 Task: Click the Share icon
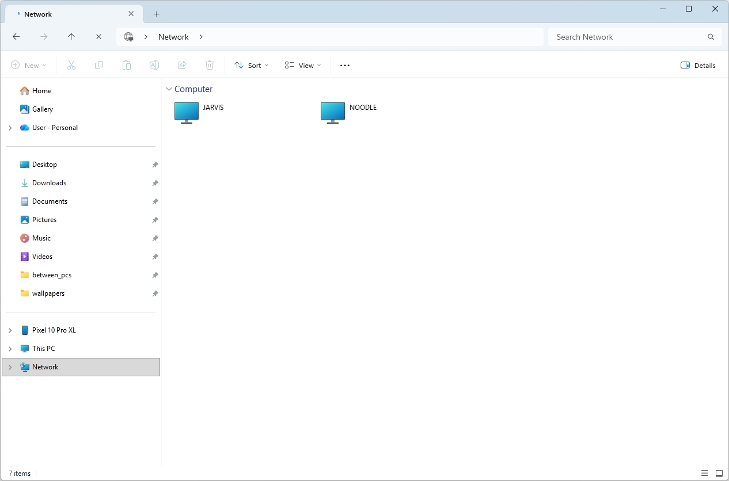(182, 65)
